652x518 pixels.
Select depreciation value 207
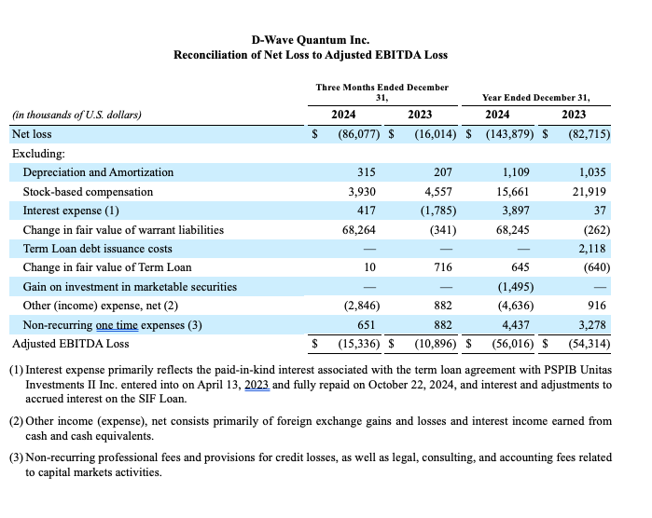442,172
